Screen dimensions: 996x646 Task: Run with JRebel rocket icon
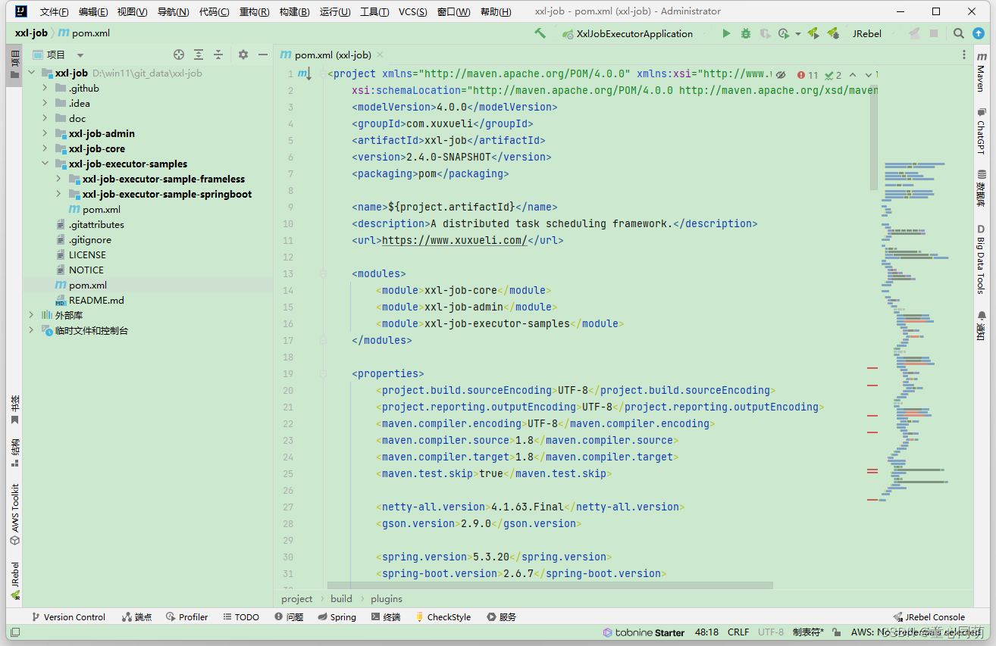[813, 33]
